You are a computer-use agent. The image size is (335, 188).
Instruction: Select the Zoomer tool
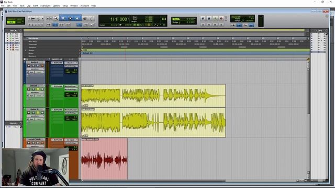point(56,19)
